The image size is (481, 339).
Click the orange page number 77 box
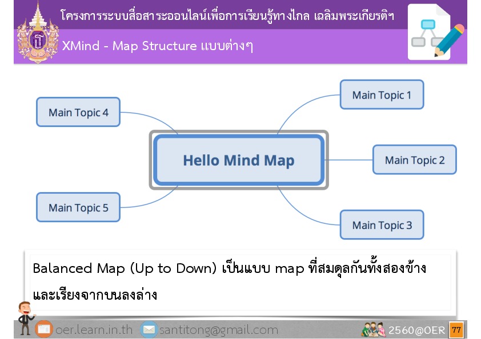click(456, 329)
